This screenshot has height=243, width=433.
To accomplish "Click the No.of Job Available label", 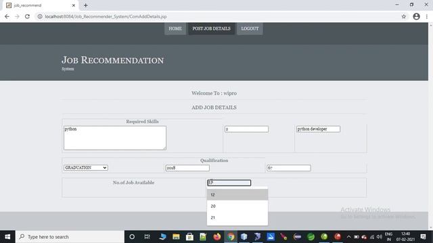I will tap(133, 182).
